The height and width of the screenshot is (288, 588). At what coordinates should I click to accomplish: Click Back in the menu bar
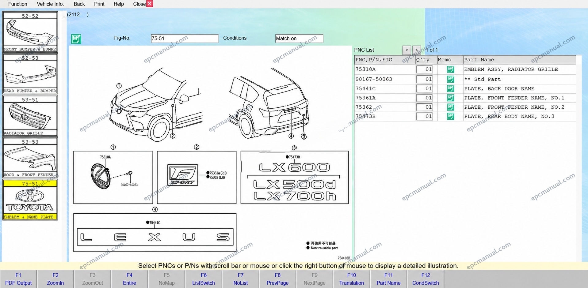click(x=79, y=4)
